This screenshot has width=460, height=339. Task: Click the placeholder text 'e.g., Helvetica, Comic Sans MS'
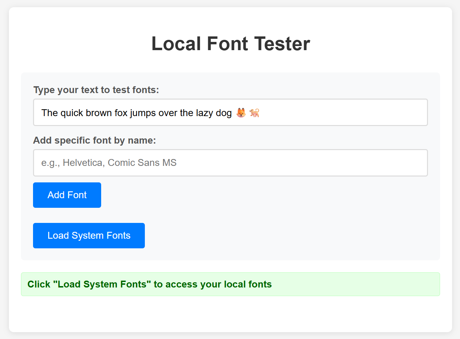(108, 162)
